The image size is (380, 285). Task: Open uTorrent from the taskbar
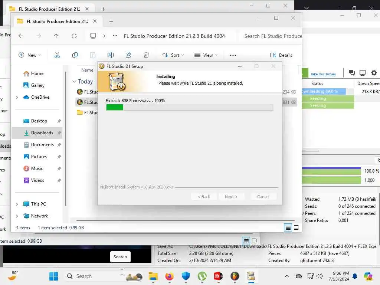[202, 276]
